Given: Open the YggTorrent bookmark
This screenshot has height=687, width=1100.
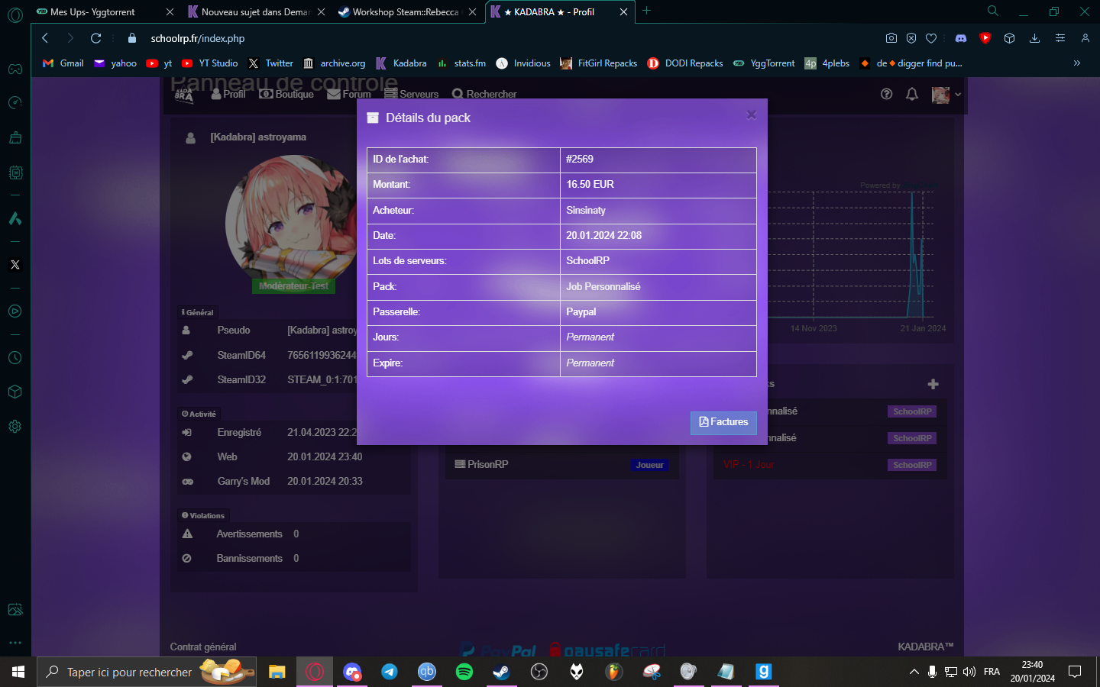Looking at the screenshot, I should (x=764, y=63).
